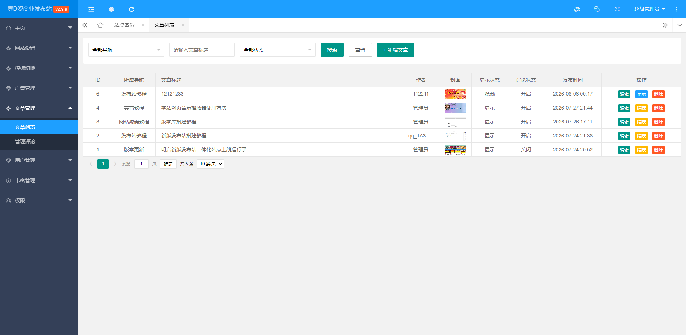Change the 10 条/页 page size selector

tap(211, 164)
